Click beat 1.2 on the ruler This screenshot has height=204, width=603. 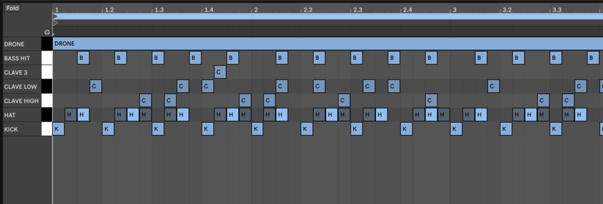(x=109, y=10)
